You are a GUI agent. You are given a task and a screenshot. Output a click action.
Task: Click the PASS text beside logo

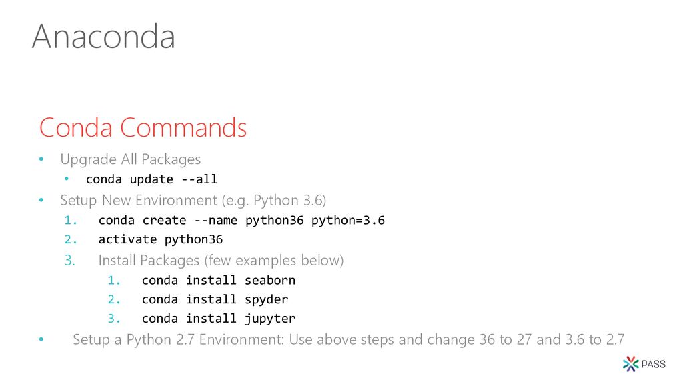coord(654,365)
